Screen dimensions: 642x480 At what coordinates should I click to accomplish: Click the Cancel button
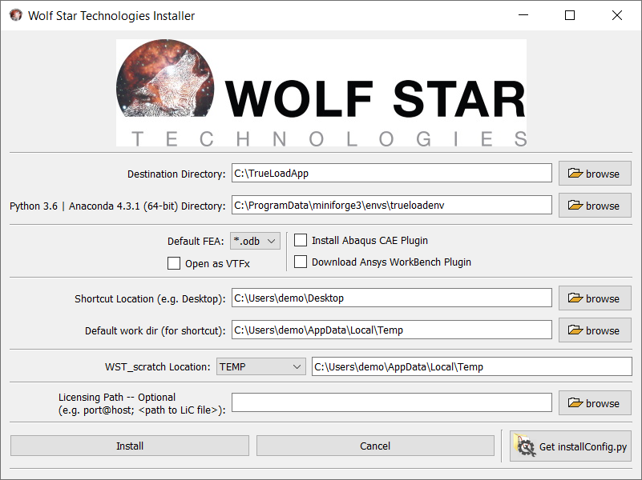pyautogui.click(x=375, y=446)
